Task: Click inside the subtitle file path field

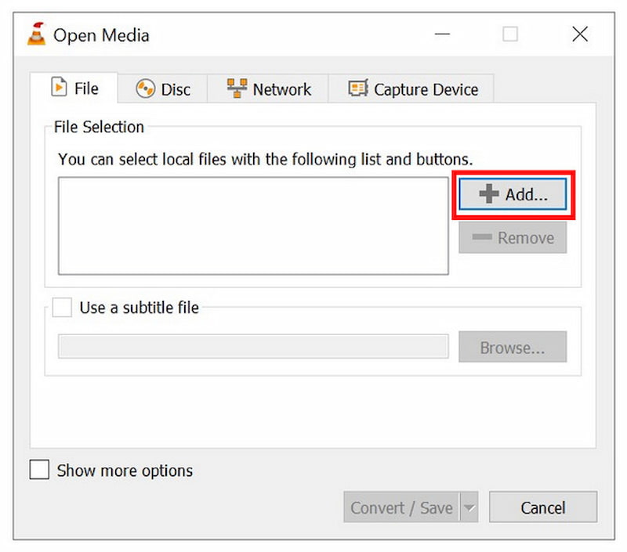Action: (252, 347)
